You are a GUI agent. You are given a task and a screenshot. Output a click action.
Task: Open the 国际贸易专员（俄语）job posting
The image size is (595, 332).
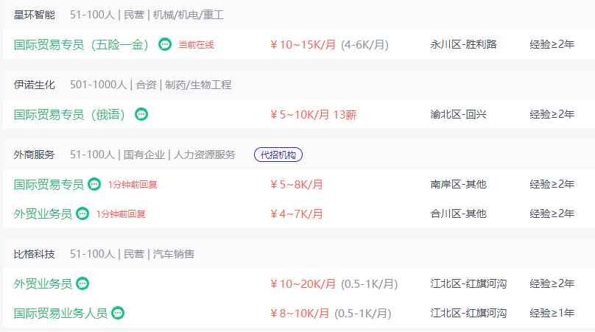tap(69, 115)
